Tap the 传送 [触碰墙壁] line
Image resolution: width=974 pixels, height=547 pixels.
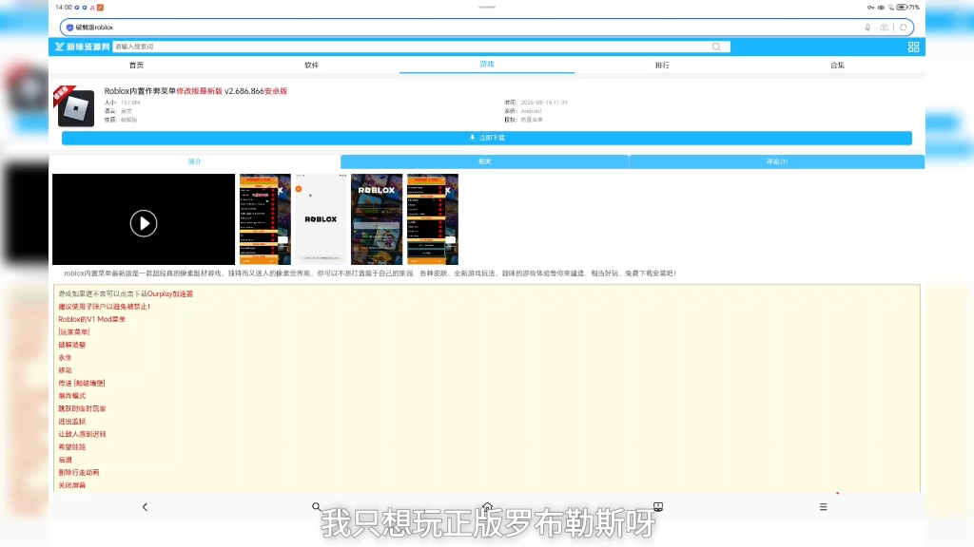pos(82,384)
